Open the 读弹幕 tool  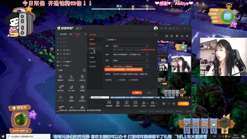(x=82, y=88)
